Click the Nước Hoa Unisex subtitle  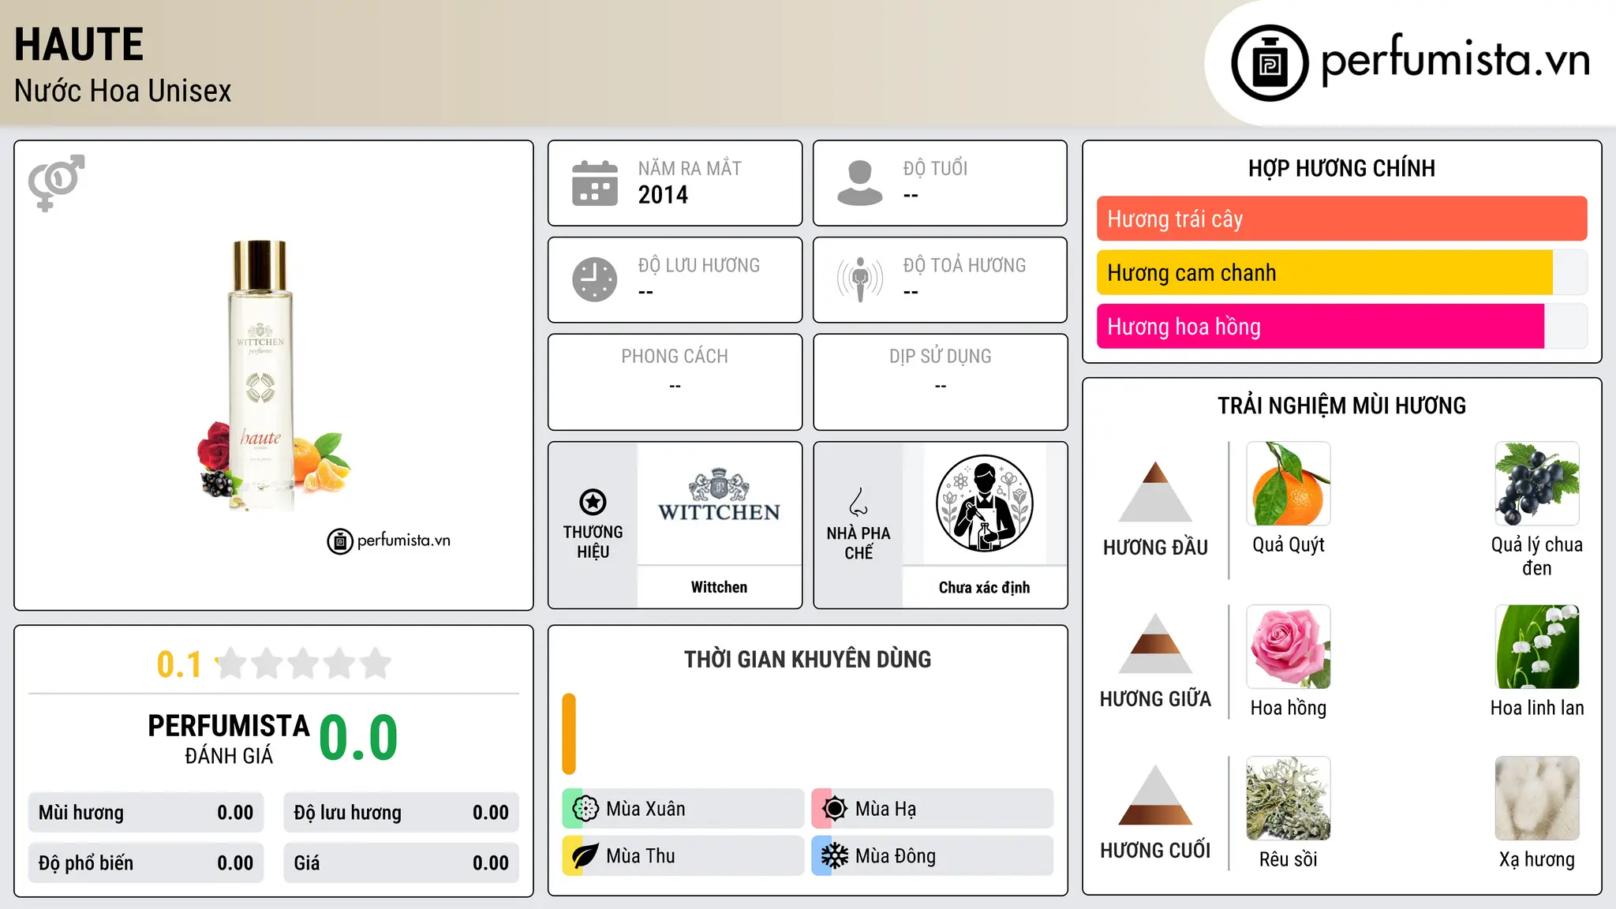pyautogui.click(x=123, y=91)
